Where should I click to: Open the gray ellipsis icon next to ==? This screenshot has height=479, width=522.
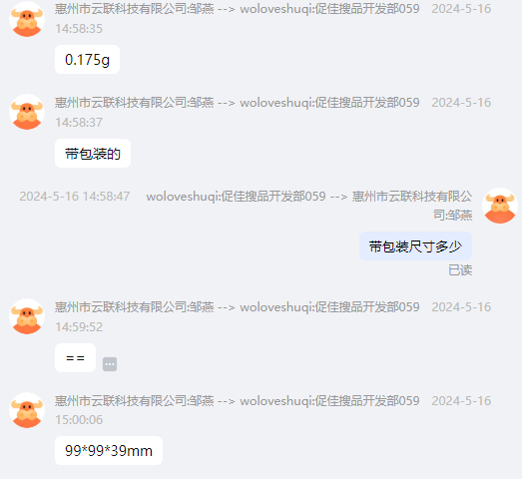pos(110,364)
